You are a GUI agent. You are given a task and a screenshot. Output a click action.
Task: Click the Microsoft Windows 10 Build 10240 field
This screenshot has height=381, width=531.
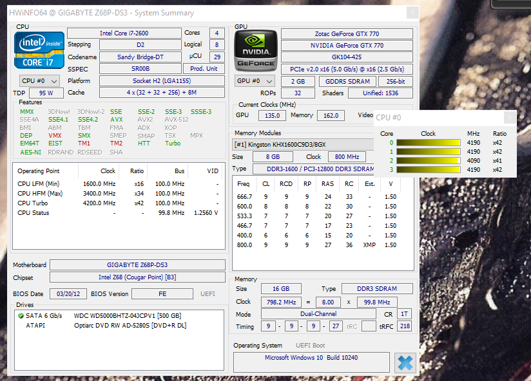311,362
